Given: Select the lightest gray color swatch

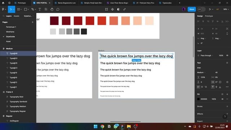Looking at the screenshot, I should click(53, 31).
